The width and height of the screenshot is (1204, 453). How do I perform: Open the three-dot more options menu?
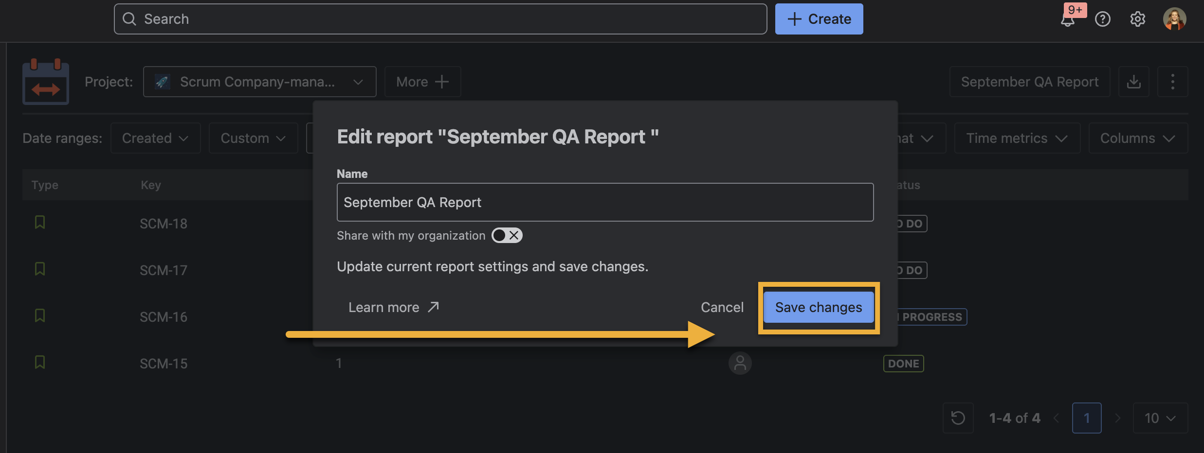1172,82
